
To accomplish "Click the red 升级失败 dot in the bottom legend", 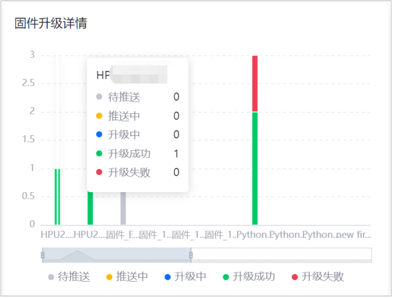I will pos(295,277).
